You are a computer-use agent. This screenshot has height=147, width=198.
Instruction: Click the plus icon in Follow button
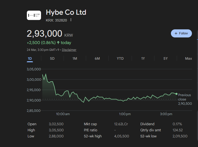coord(176,33)
